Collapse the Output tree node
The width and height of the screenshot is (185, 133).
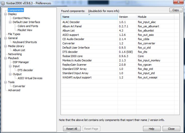tap(10, 74)
